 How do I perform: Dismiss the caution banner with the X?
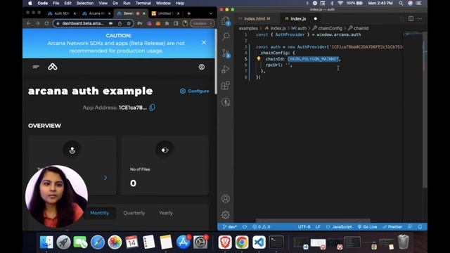coord(204,42)
